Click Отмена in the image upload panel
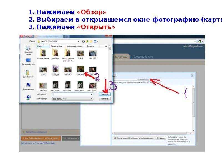 [161, 138]
